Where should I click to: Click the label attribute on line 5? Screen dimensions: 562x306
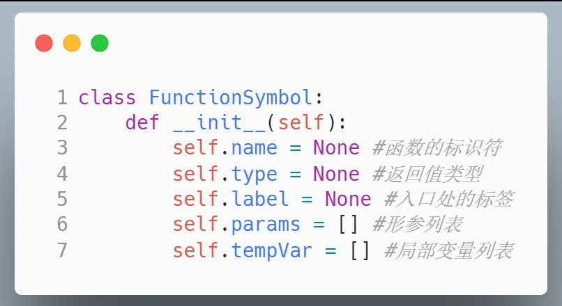point(260,199)
